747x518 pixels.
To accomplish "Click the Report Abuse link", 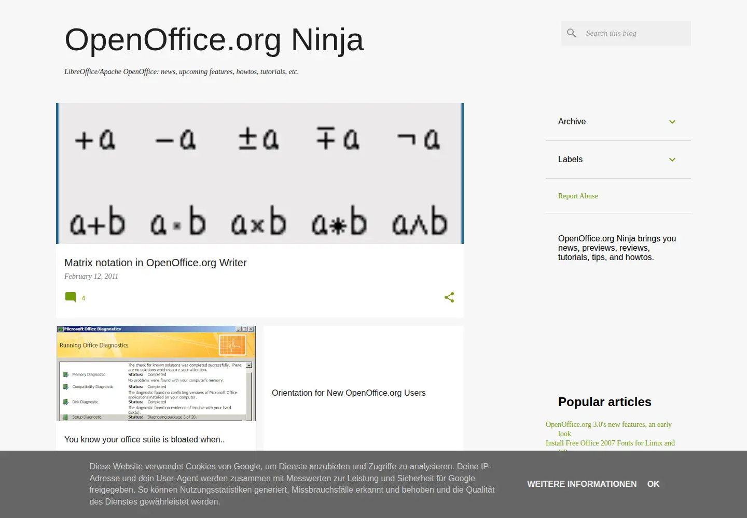I will point(578,196).
